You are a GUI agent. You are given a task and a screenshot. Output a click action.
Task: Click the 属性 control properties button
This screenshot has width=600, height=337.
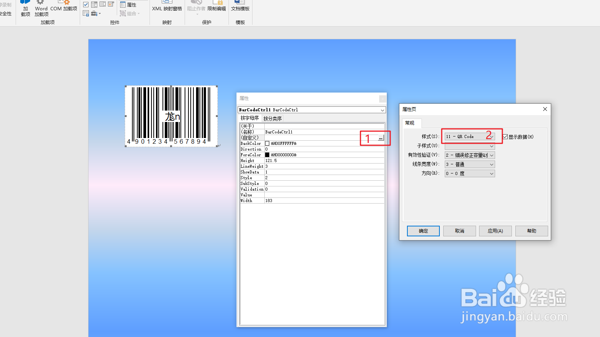(128, 5)
